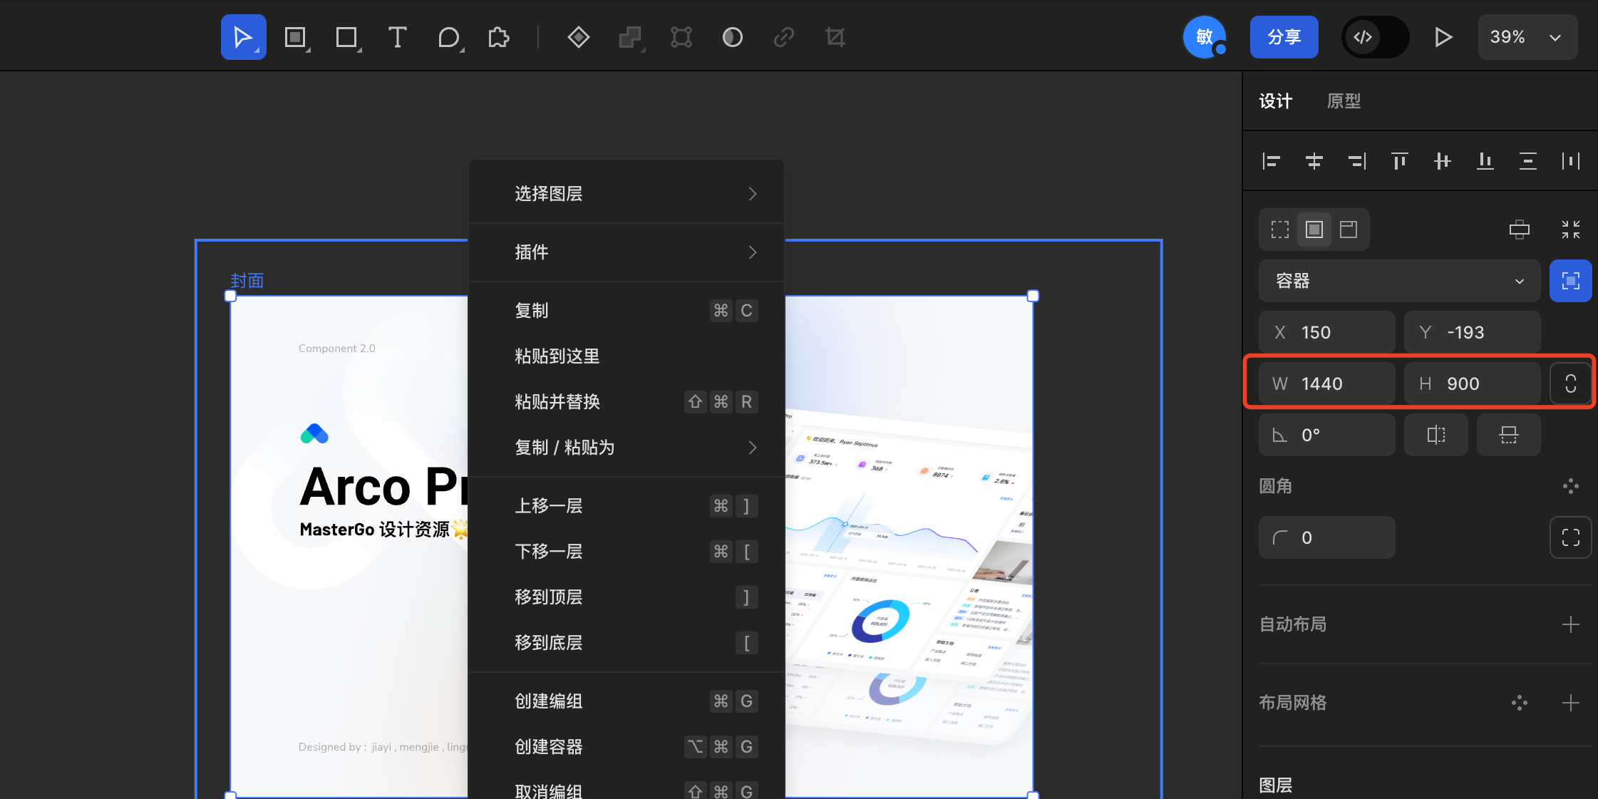
Task: Add auto layout with 自动布局 plus
Action: click(x=1570, y=624)
